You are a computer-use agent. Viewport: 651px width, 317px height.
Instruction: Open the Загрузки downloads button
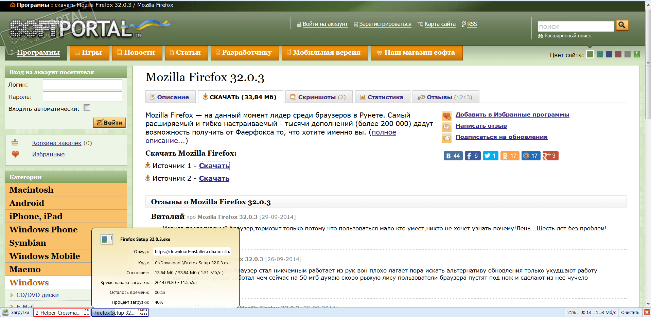(x=17, y=312)
